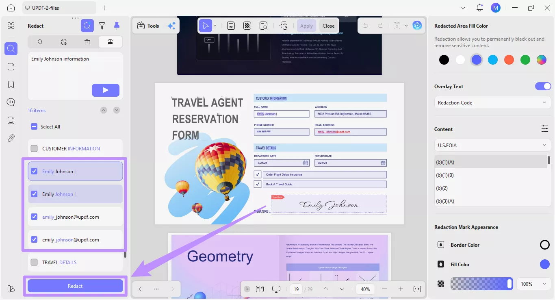Open the attachments paperclip icon
The width and height of the screenshot is (555, 300).
tap(11, 138)
